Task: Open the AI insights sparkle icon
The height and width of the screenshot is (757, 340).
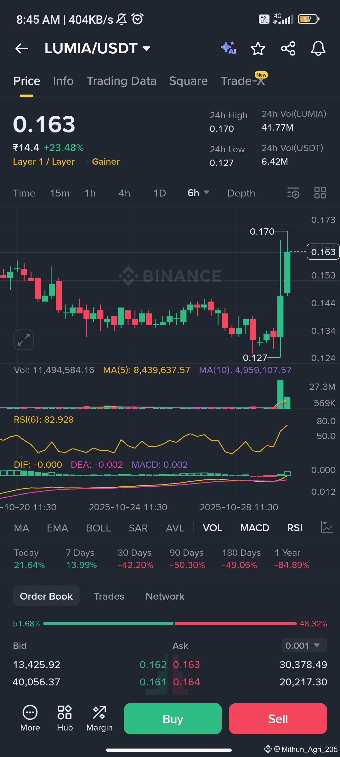Action: coord(228,48)
